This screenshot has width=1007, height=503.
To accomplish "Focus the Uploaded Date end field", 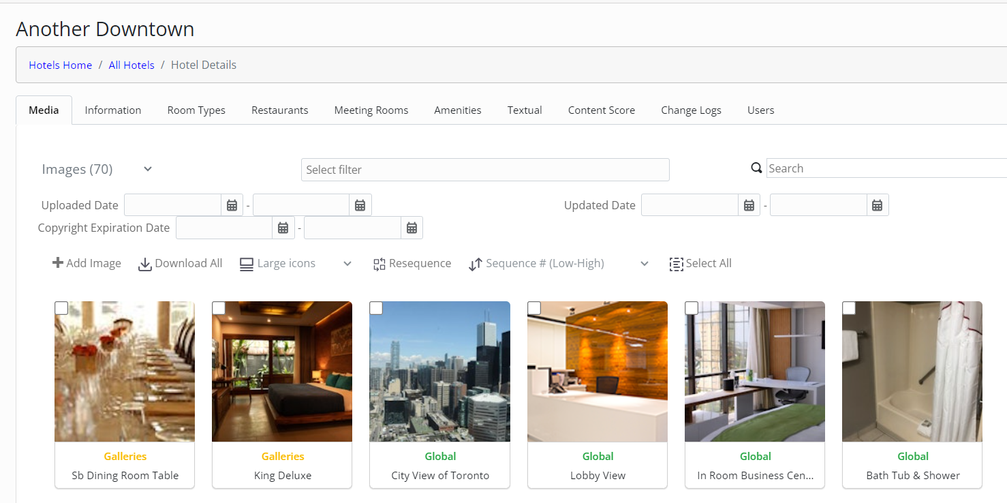I will (301, 205).
